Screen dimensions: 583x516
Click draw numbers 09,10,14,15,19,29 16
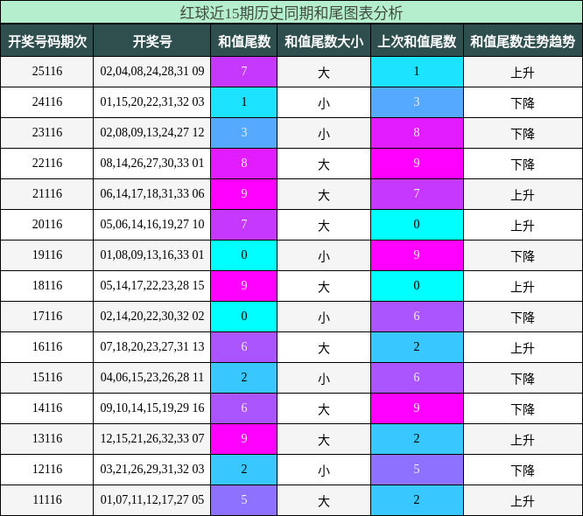tap(152, 408)
